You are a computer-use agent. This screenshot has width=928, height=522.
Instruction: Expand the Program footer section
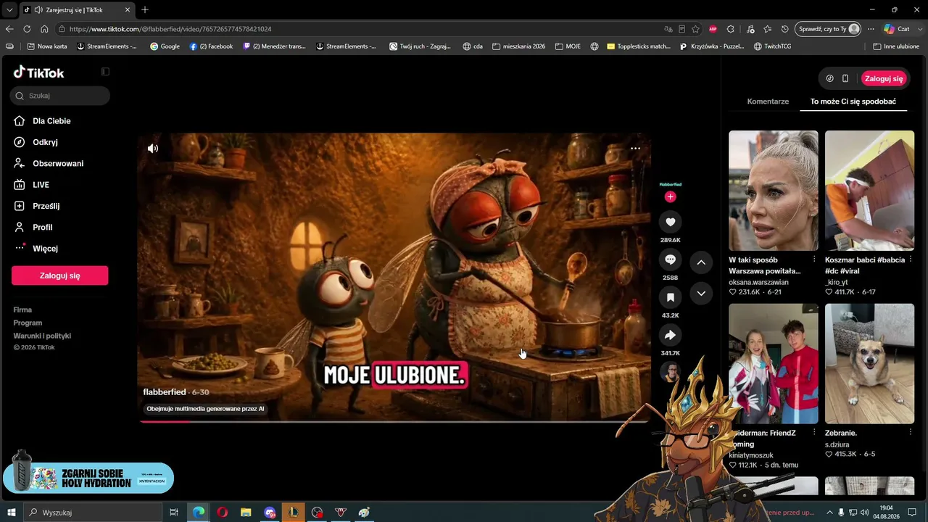coord(28,323)
